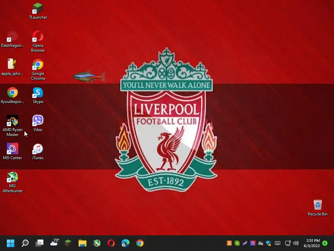Viewport: 334px width, 251px height.
Task: Select the Viber desktop shortcut
Action: (x=38, y=123)
